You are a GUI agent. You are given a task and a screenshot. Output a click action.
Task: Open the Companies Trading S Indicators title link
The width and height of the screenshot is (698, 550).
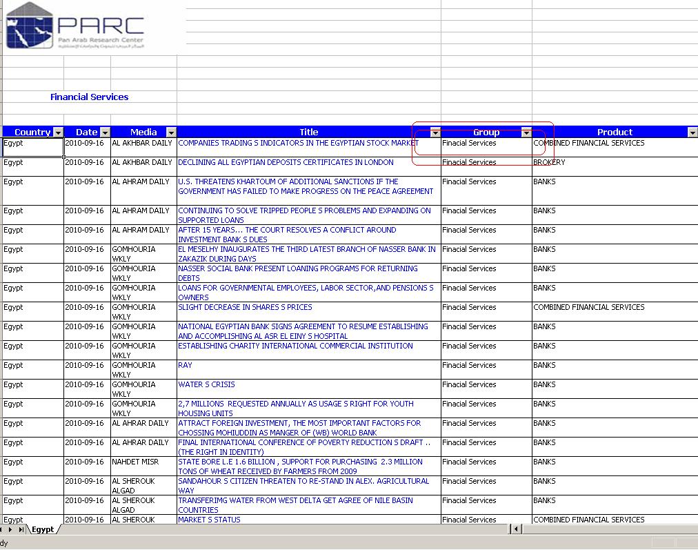click(x=298, y=143)
